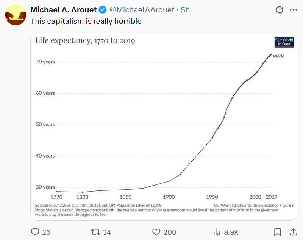Click the Michael A. Arouet display name

tap(63, 10)
